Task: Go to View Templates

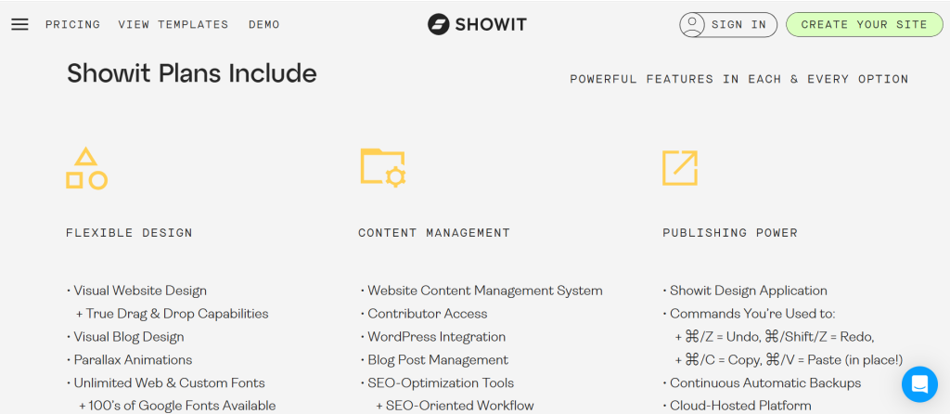Action: tap(173, 25)
